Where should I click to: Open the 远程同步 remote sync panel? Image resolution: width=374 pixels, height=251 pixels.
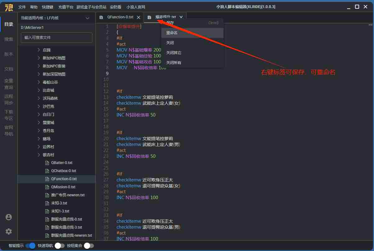[x=9, y=99]
